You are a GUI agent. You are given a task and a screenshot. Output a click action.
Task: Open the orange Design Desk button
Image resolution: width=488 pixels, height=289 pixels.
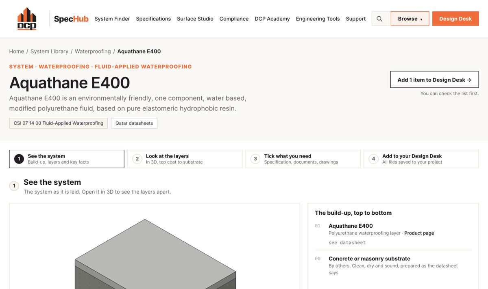pyautogui.click(x=455, y=19)
